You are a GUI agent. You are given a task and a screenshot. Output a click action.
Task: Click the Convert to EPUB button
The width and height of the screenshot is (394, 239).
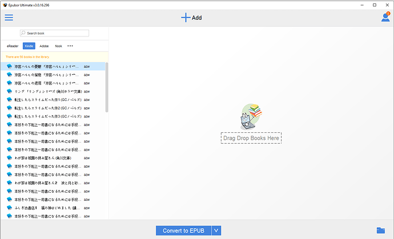tap(183, 230)
